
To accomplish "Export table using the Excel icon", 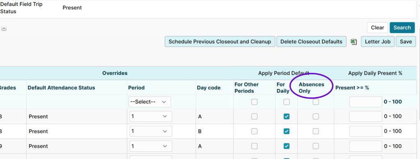I will coord(354,42).
